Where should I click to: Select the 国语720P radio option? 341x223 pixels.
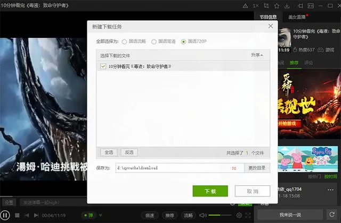point(183,41)
